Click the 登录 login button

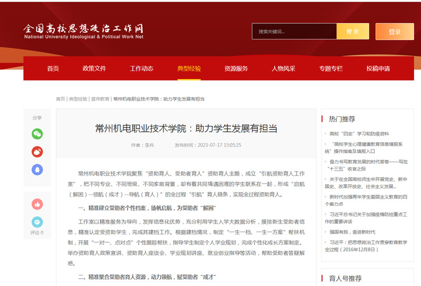coord(394,32)
